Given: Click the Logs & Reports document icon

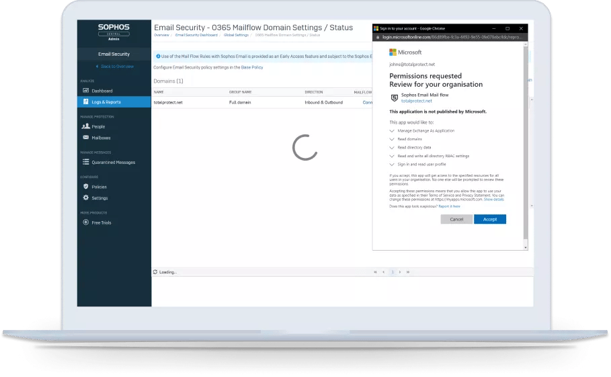Looking at the screenshot, I should (x=86, y=101).
